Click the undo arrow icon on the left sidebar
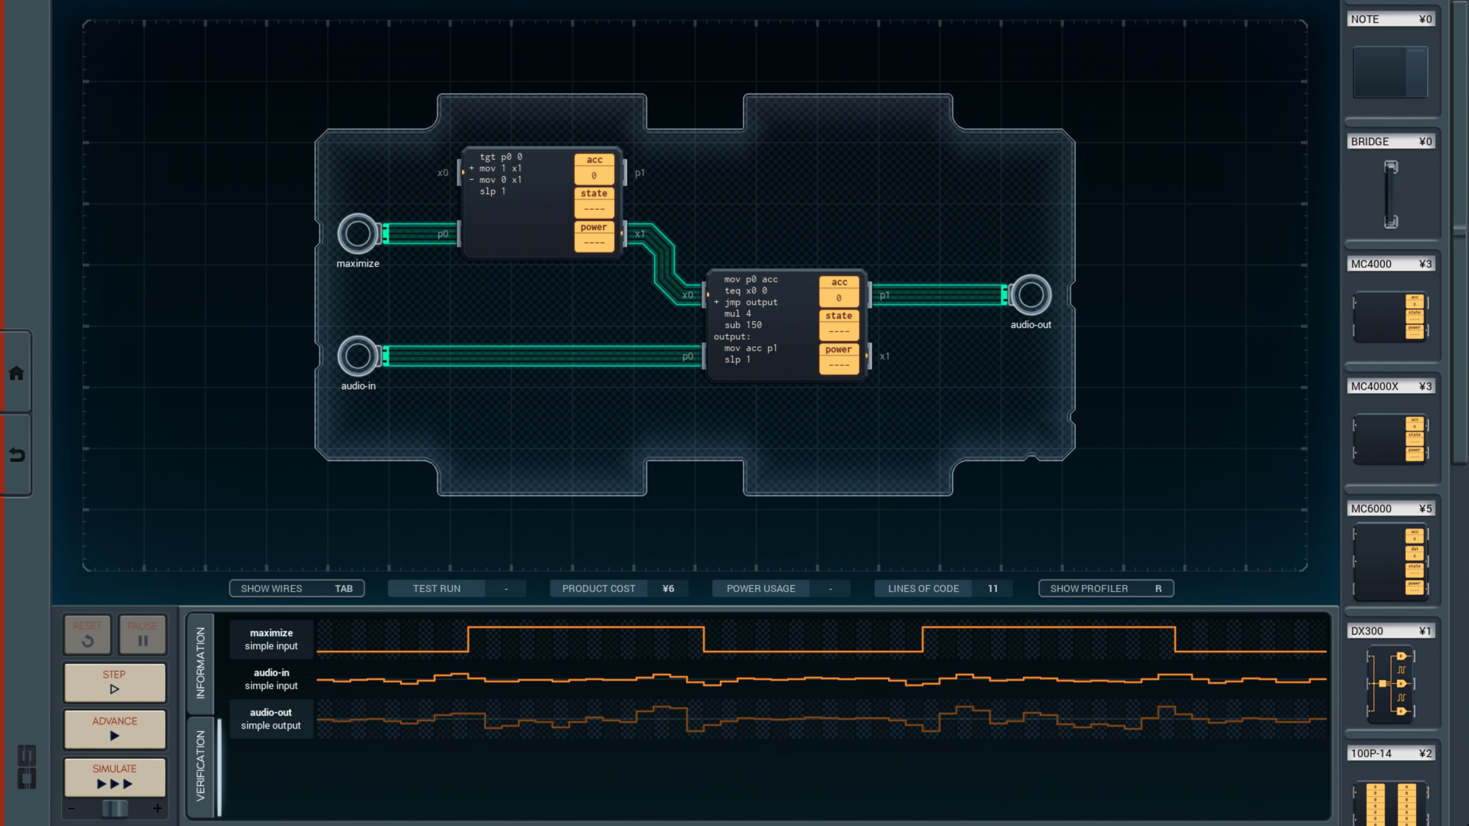Screen dimensions: 1469x826 pos(16,455)
